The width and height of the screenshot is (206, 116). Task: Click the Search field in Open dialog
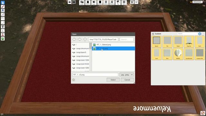126,39
